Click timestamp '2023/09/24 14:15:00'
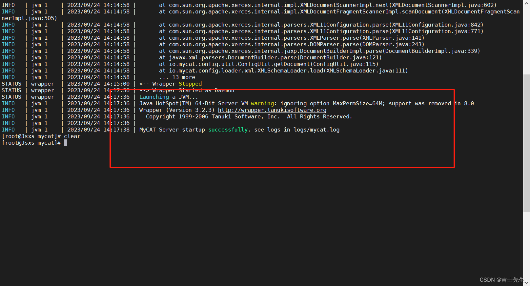 (x=98, y=84)
